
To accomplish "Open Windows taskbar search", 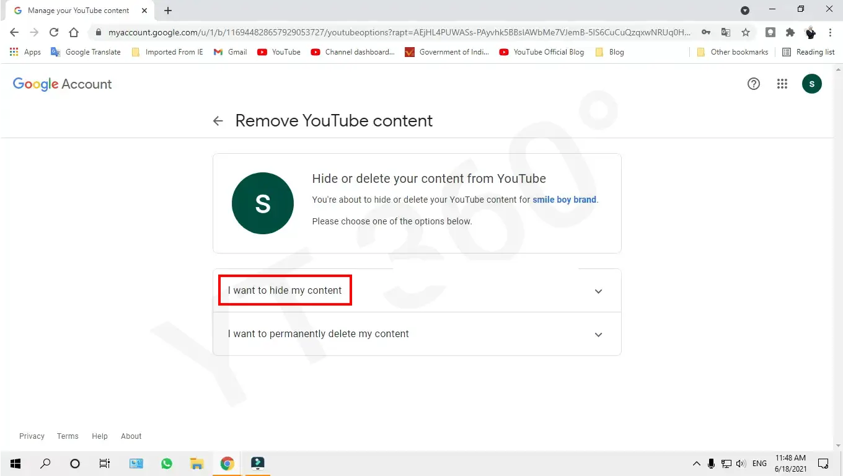I will (x=45, y=463).
